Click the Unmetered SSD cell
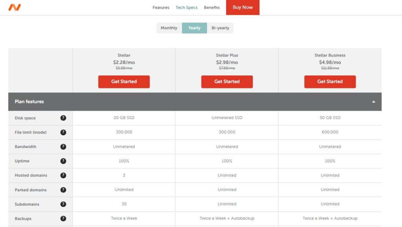This screenshot has width=402, height=227. coord(227,118)
